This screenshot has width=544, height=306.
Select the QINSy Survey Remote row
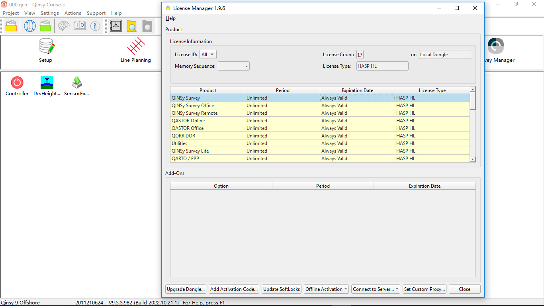coord(320,113)
